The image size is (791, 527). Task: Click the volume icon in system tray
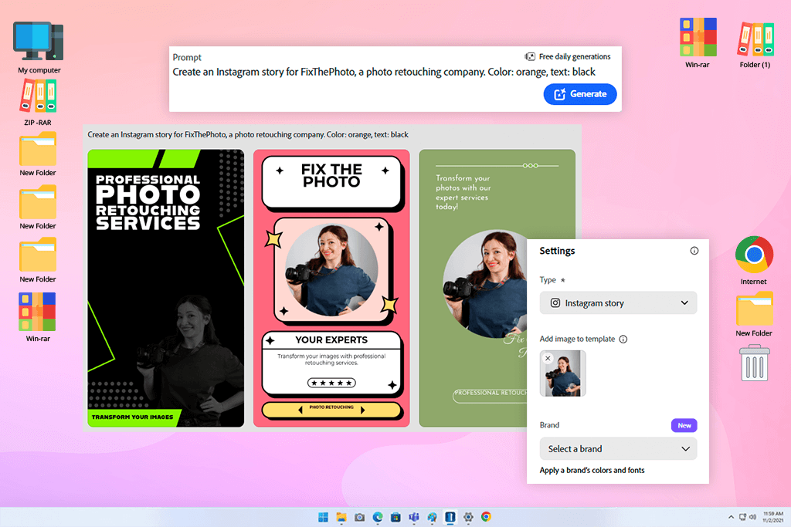(x=752, y=517)
